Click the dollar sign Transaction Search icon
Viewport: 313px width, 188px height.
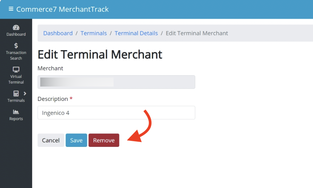coord(16,46)
